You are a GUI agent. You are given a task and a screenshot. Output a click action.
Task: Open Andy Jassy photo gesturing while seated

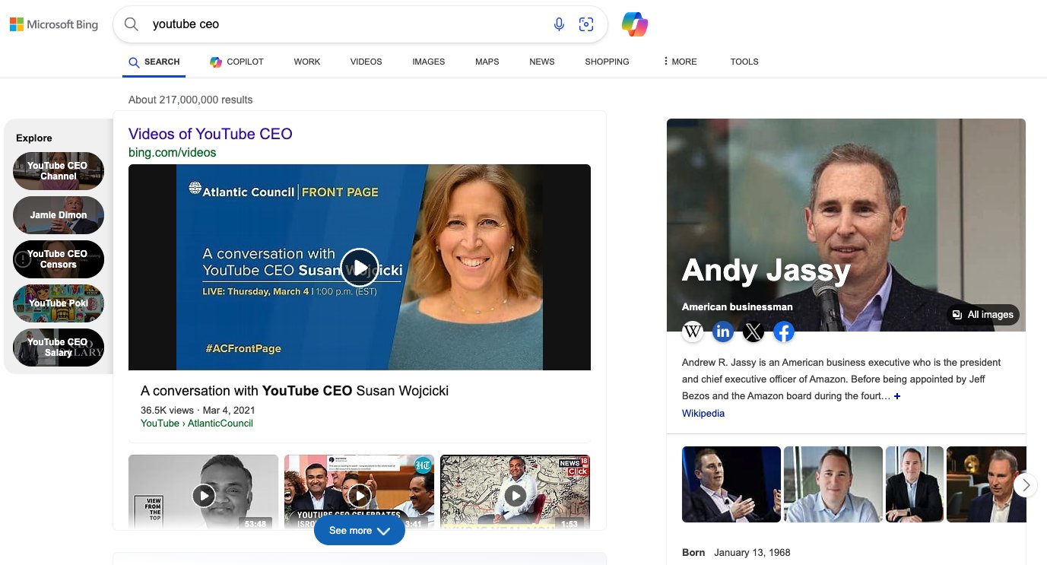(731, 484)
